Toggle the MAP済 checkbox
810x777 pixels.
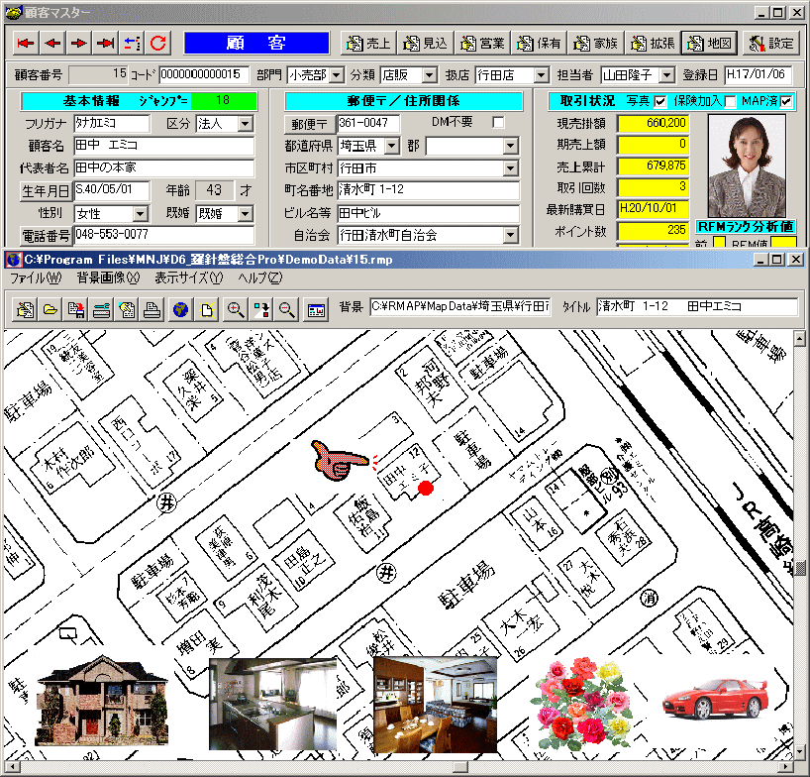point(785,101)
